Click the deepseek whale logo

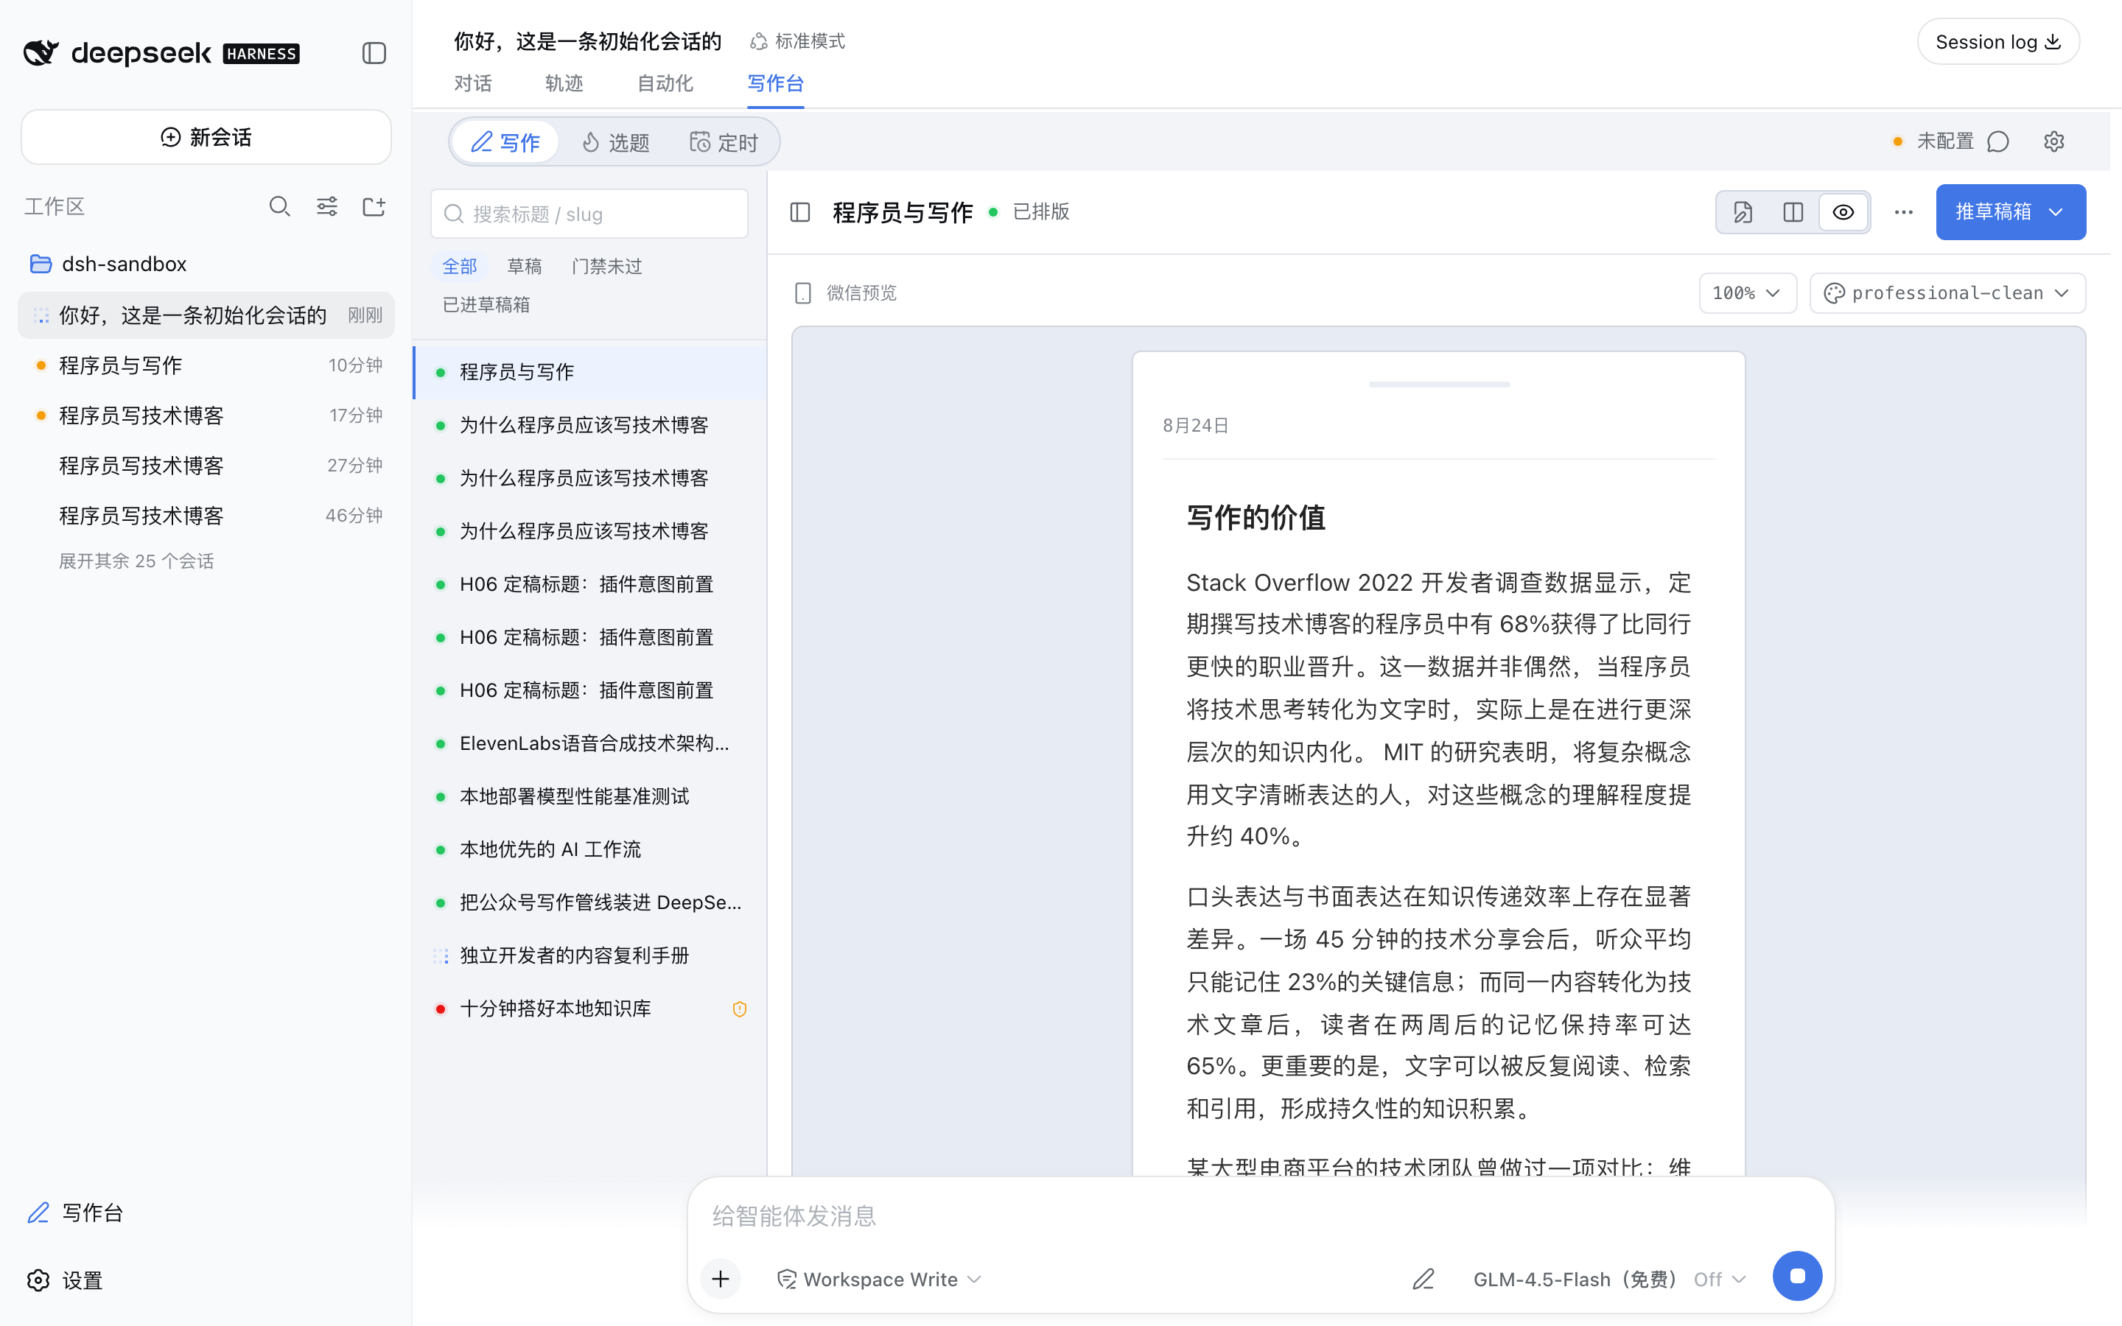(41, 52)
